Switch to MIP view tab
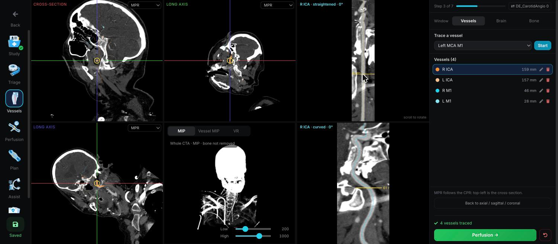558x244 pixels. click(182, 131)
